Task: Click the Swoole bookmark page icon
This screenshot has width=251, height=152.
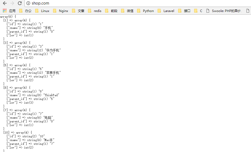Action: (x=208, y=11)
